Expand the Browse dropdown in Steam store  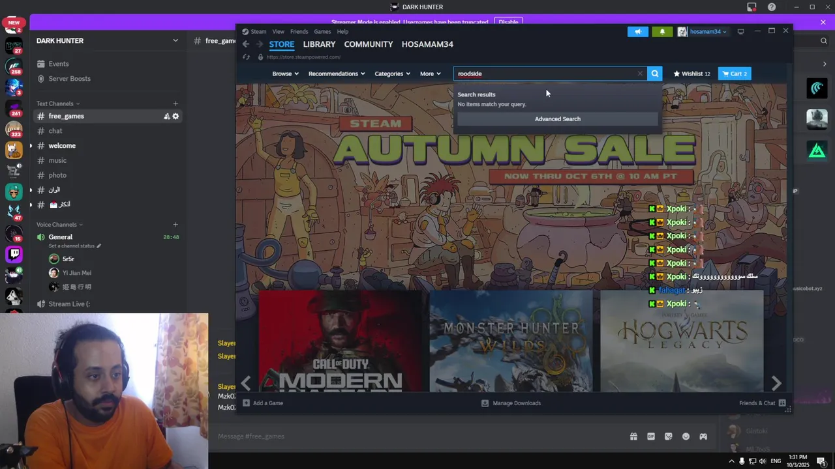[x=285, y=74]
